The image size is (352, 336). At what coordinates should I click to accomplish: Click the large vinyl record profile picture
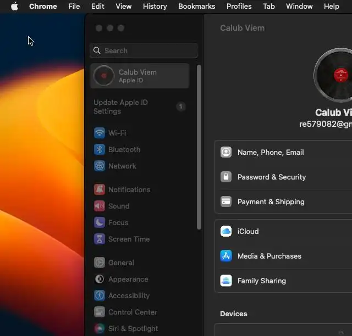[x=333, y=75]
